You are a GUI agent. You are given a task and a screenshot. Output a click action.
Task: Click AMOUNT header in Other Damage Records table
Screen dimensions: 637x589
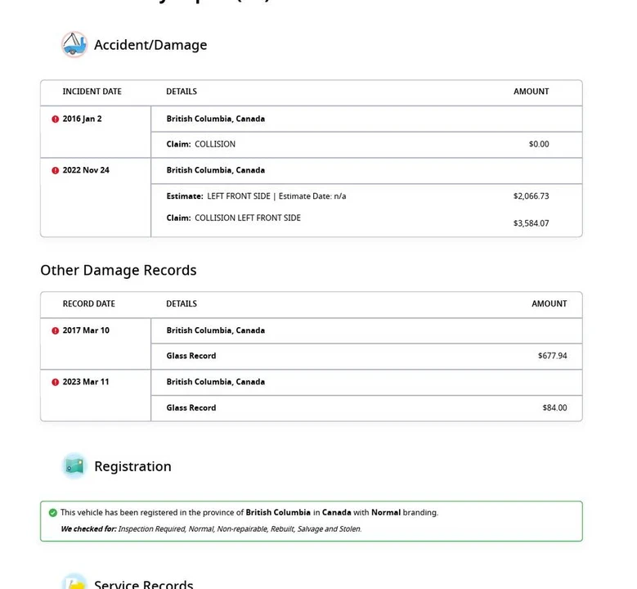click(549, 303)
